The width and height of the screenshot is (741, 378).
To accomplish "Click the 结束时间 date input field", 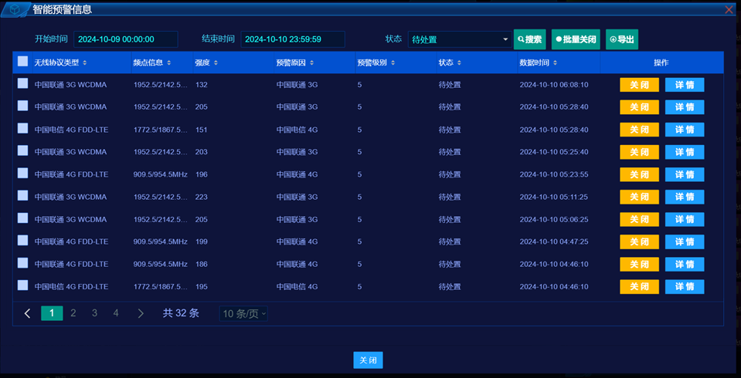I will point(293,39).
